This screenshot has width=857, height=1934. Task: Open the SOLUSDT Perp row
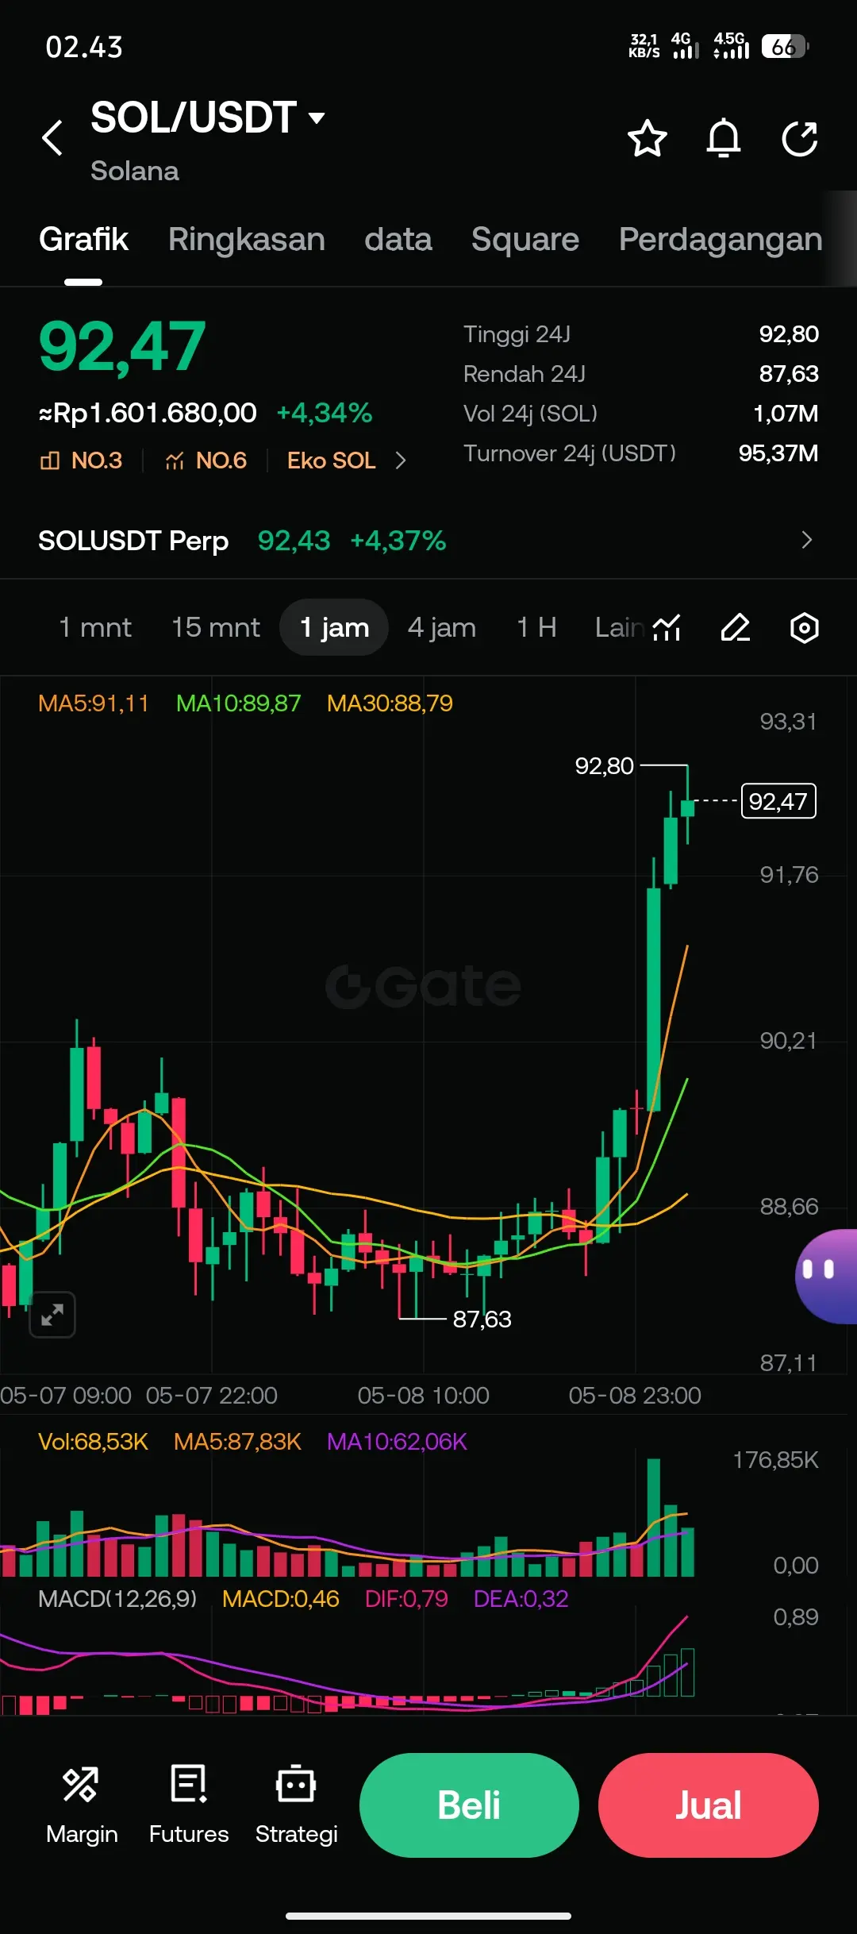pos(428,540)
